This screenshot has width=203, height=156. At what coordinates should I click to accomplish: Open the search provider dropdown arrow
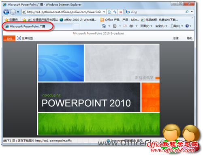pyautogui.click(x=192, y=12)
